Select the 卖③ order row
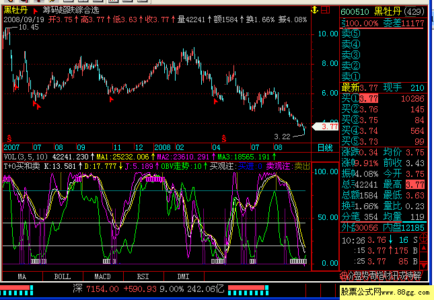 [x=384, y=55]
